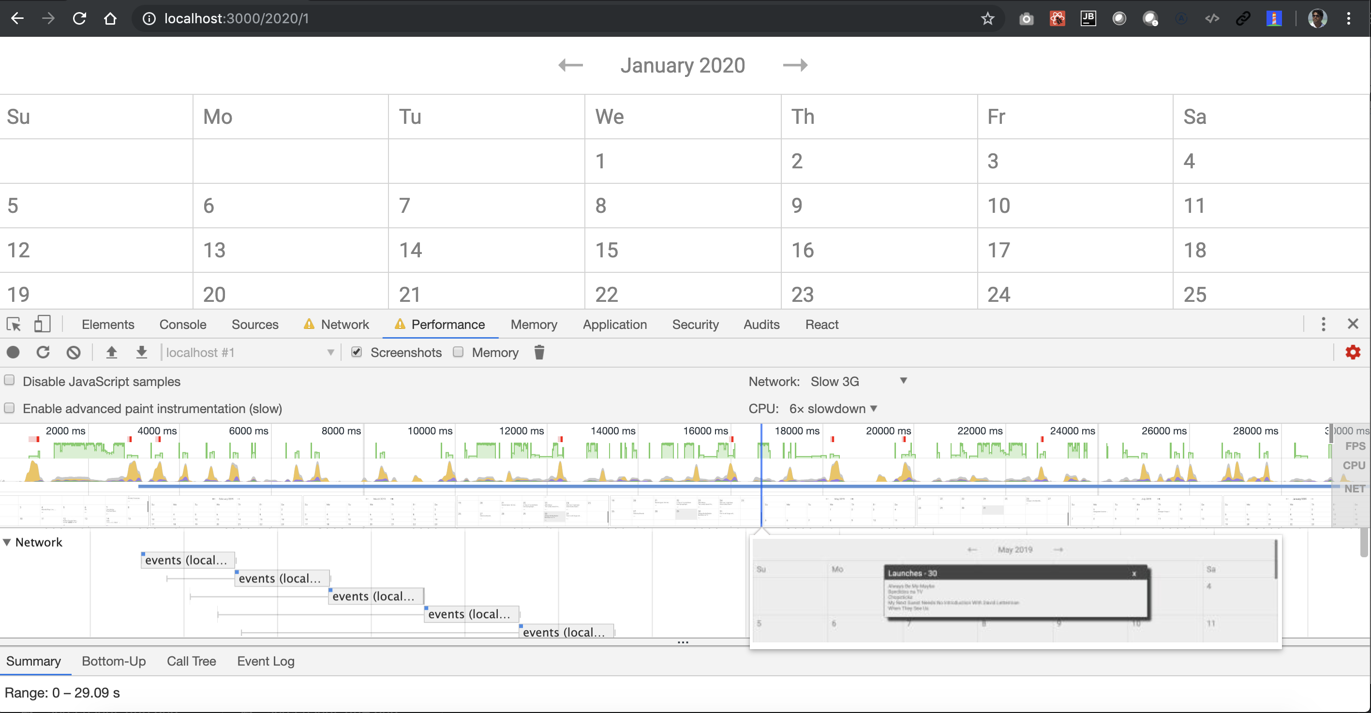Go to next month with right arrow
The width and height of the screenshot is (1371, 713).
tap(795, 65)
